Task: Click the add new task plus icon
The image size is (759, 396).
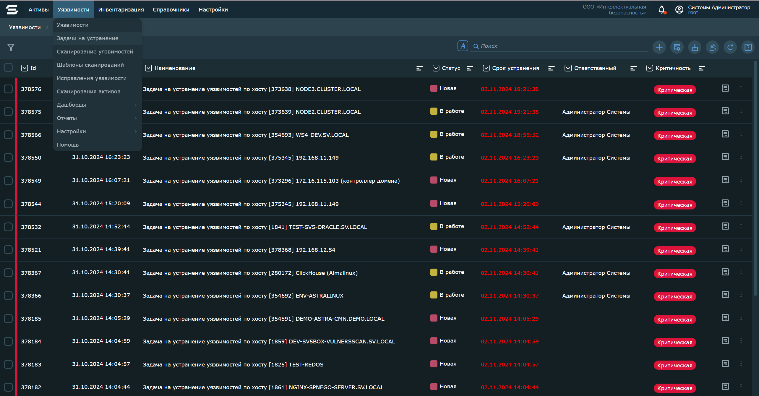Action: (x=659, y=47)
